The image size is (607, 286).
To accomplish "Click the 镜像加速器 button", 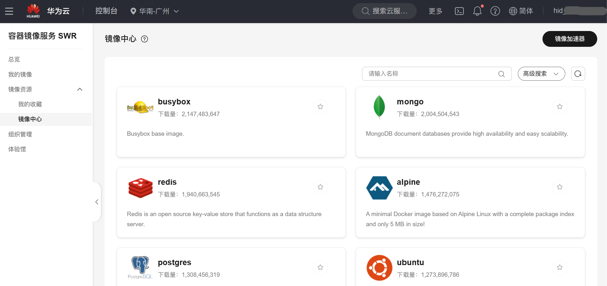I will tap(569, 39).
